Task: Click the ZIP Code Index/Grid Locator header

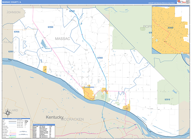Action: pos(44,125)
